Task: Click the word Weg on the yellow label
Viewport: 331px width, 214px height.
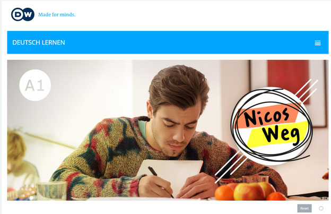Action: pos(281,134)
